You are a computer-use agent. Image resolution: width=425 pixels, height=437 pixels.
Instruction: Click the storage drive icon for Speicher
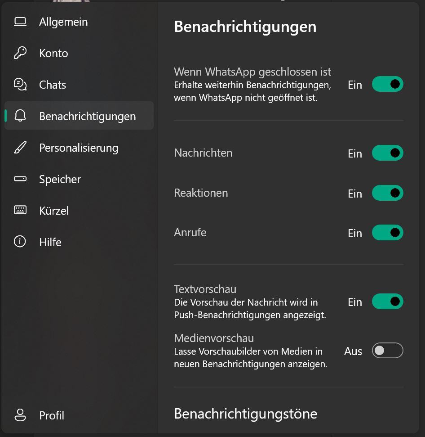(20, 179)
